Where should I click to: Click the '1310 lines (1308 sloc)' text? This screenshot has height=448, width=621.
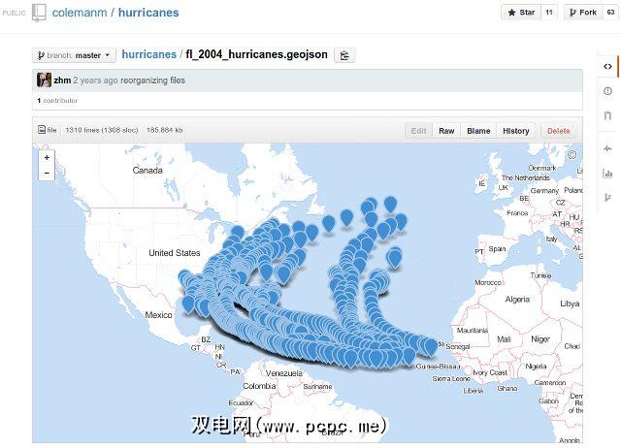tap(101, 130)
